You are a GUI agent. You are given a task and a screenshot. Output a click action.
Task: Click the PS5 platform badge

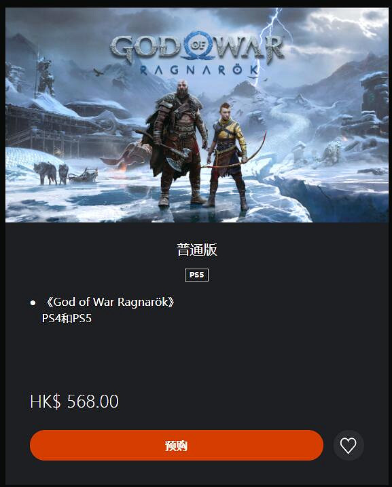click(x=196, y=275)
